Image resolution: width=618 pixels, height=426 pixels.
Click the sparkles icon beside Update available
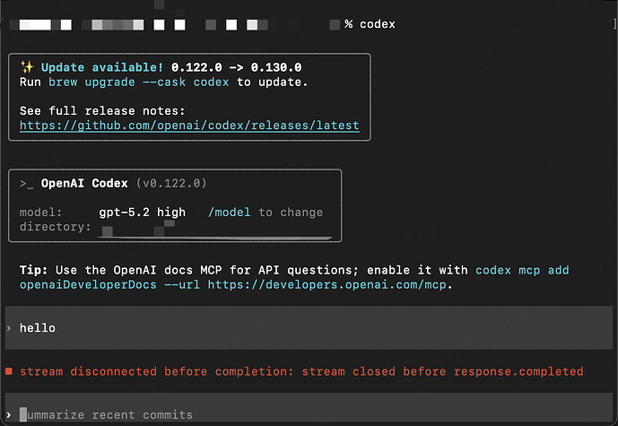pos(27,67)
